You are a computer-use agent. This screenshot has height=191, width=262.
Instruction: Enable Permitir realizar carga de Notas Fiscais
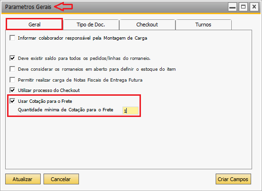click(12, 80)
